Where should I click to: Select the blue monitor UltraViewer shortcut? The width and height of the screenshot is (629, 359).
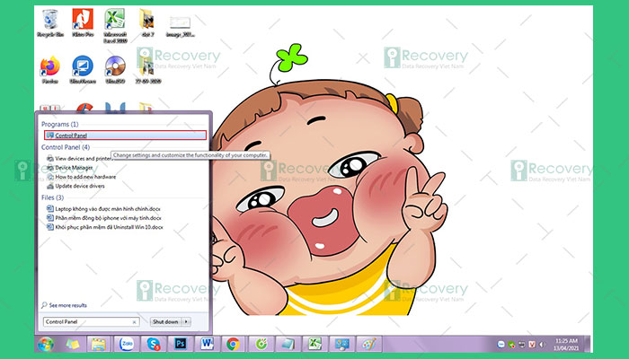[x=83, y=70]
